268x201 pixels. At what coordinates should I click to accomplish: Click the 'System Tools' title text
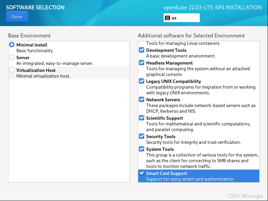160,149
